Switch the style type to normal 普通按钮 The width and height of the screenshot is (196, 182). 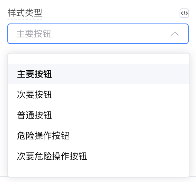99,115
